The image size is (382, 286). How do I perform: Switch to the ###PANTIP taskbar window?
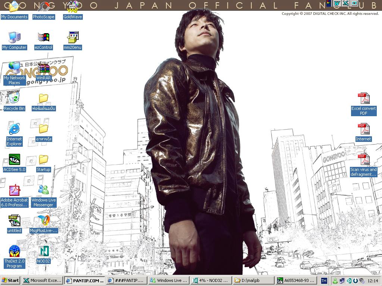[x=127, y=280]
